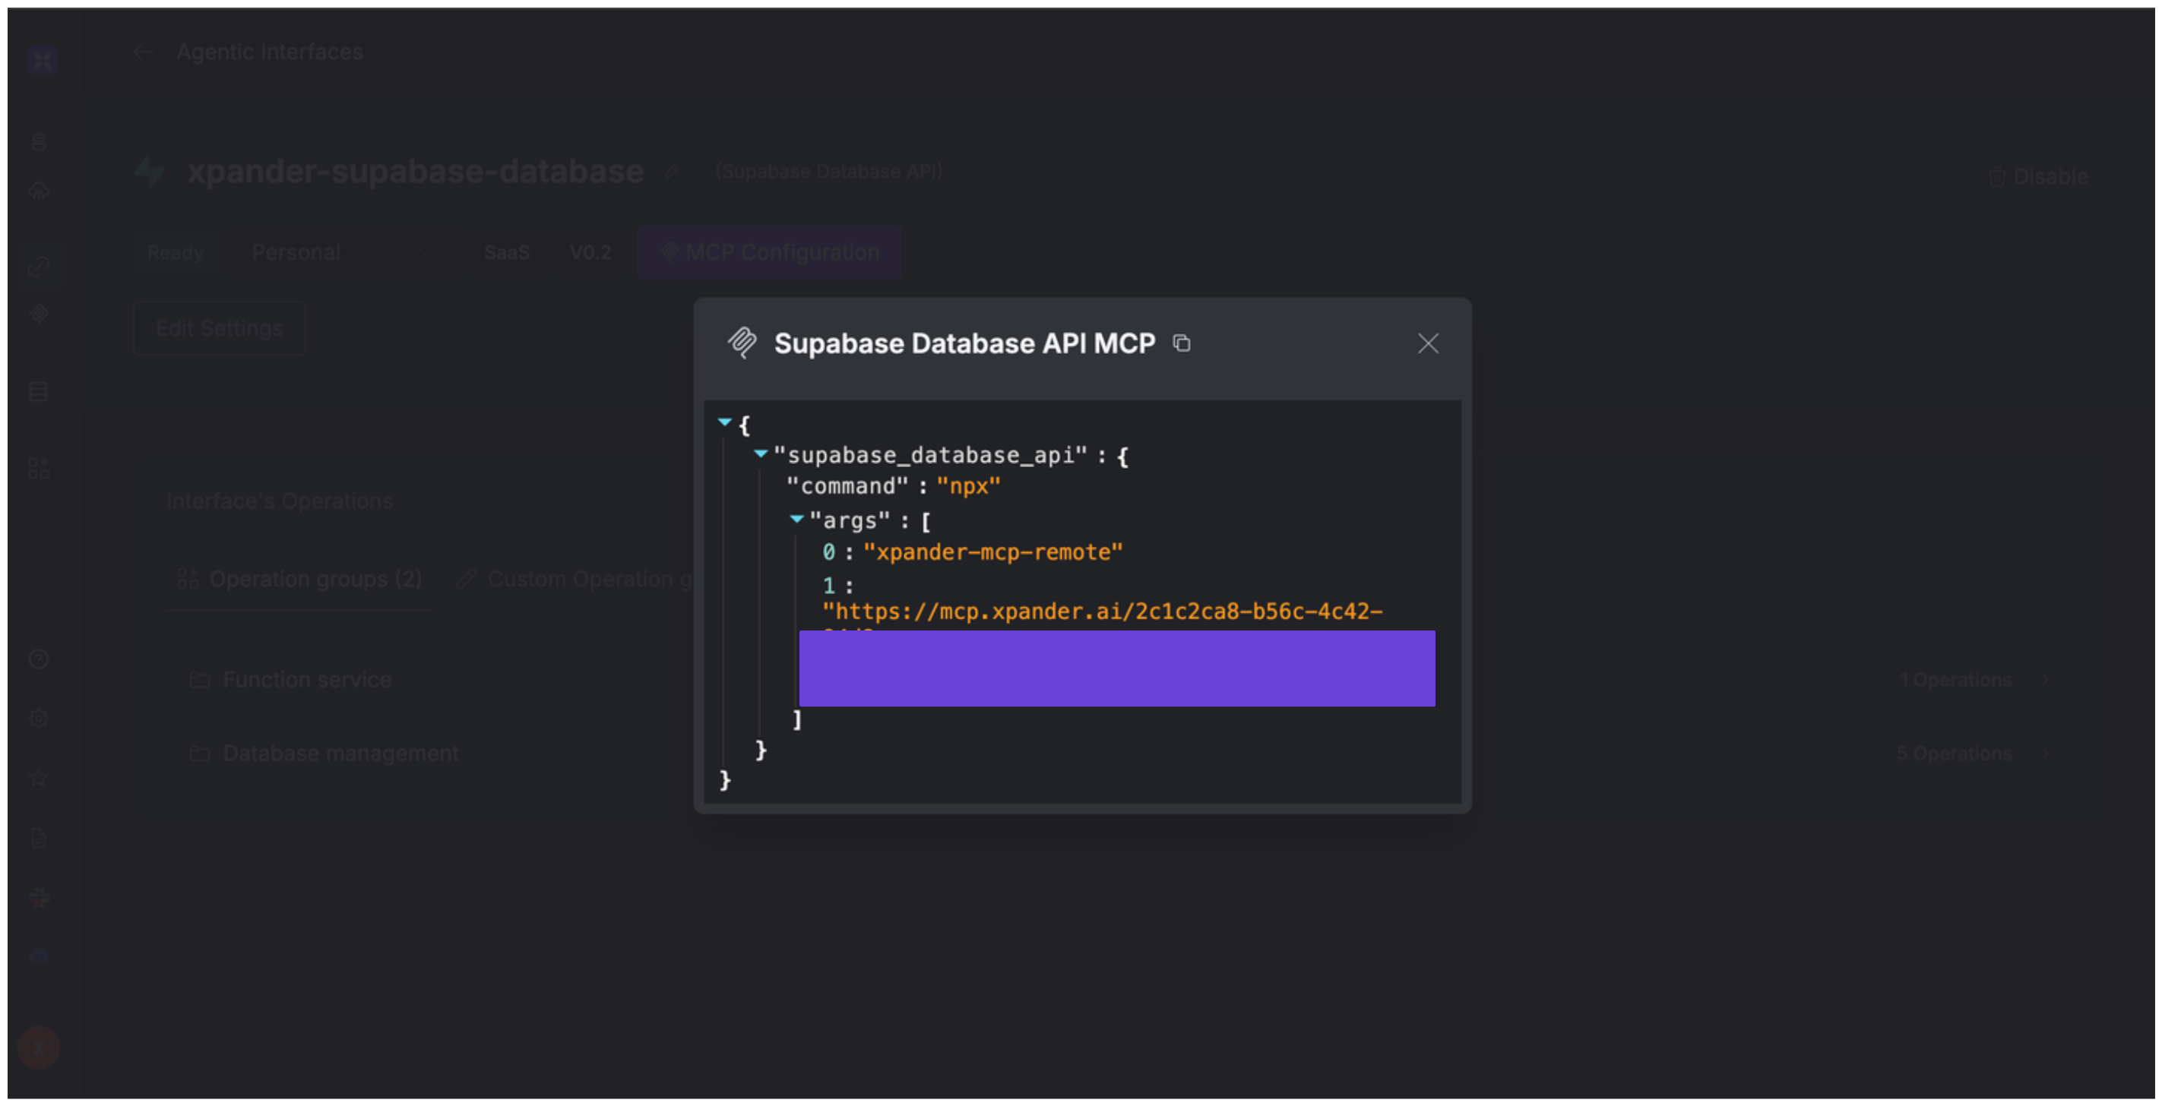Open the Discord icon in sidebar
Screen dimensions: 2162x1106
click(x=40, y=956)
